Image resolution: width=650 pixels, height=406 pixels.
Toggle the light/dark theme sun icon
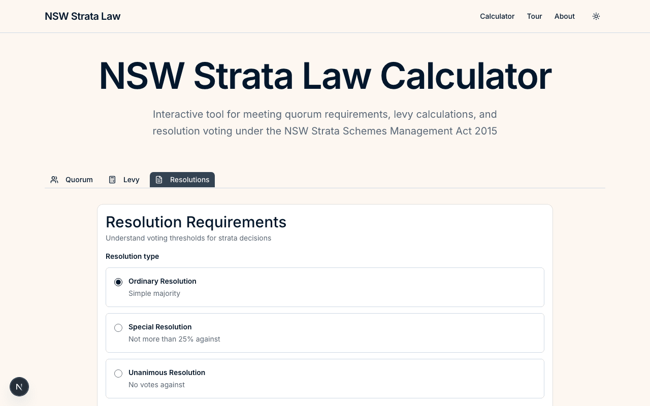[596, 16]
